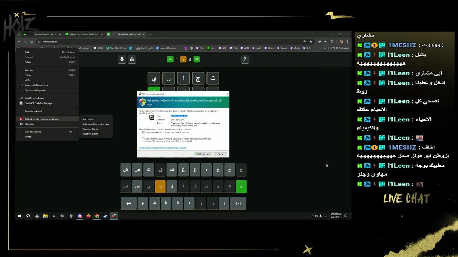Open the All Bookmarks folder
The image size is (458, 257).
click(x=340, y=48)
